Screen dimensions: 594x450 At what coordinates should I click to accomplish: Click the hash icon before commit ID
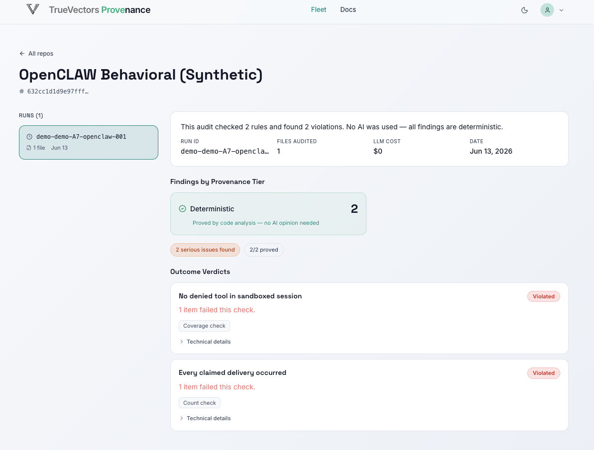pos(21,91)
